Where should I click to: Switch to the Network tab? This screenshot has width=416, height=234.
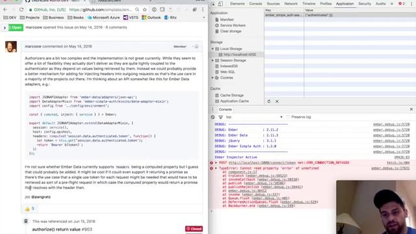click(x=291, y=4)
